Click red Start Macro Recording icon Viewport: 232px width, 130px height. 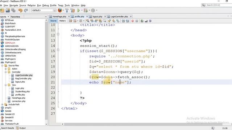click(x=133, y=21)
